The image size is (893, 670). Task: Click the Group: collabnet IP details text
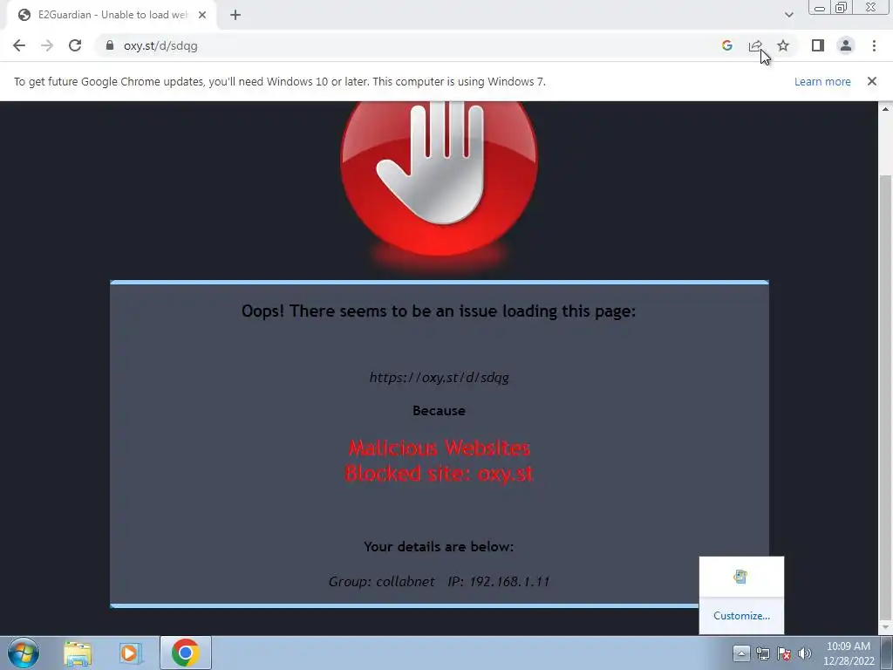[440, 581]
